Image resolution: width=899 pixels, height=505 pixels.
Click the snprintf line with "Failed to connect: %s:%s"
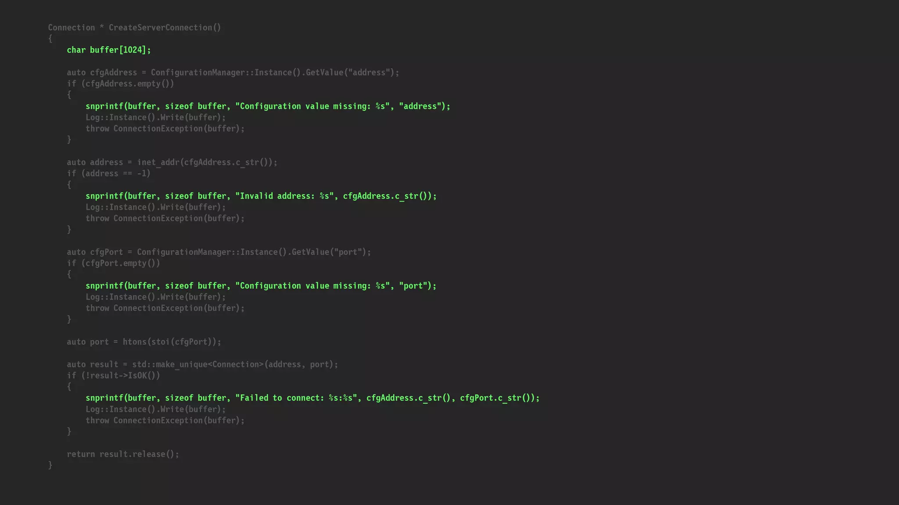tap(313, 398)
